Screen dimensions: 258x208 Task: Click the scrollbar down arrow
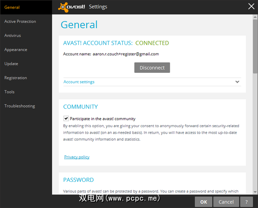point(255,192)
